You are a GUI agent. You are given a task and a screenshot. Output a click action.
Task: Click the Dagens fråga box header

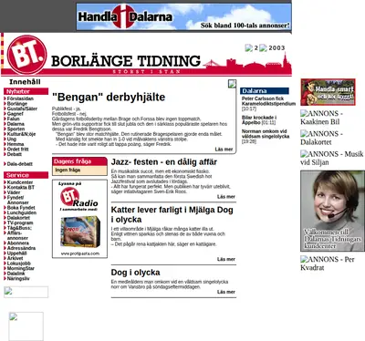tap(79, 161)
